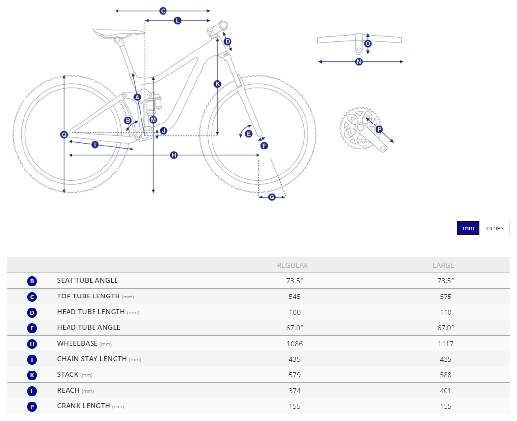Click the P crank length table icon
Viewport: 517px width, 421px height.
[x=32, y=407]
